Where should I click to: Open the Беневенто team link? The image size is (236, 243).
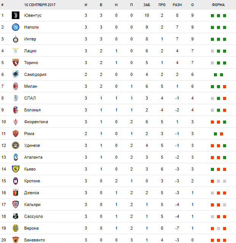click(34, 240)
